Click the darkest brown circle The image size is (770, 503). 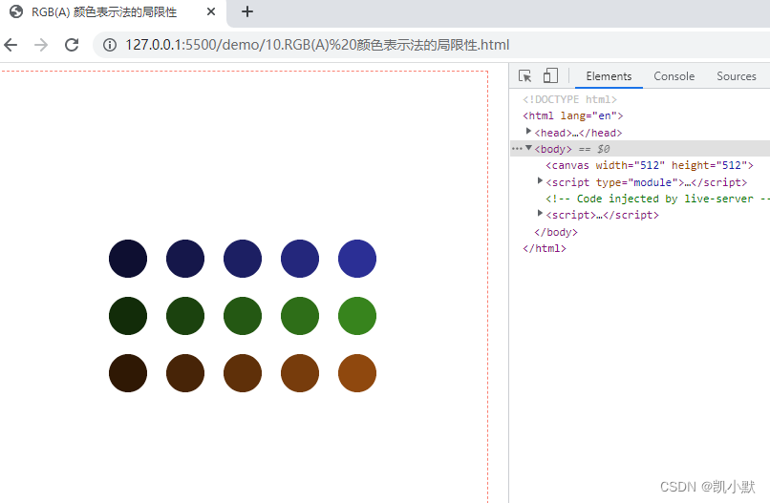[x=128, y=373]
